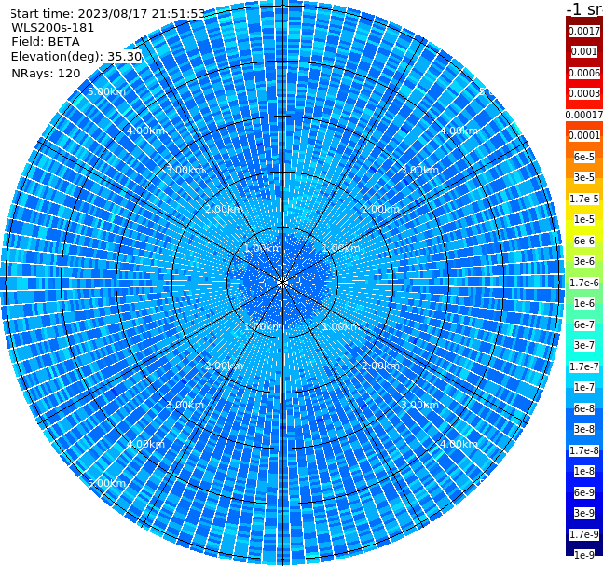The height and width of the screenshot is (566, 603).
Task: Select the 1.7e-8 colorbar value
Action: (584, 450)
